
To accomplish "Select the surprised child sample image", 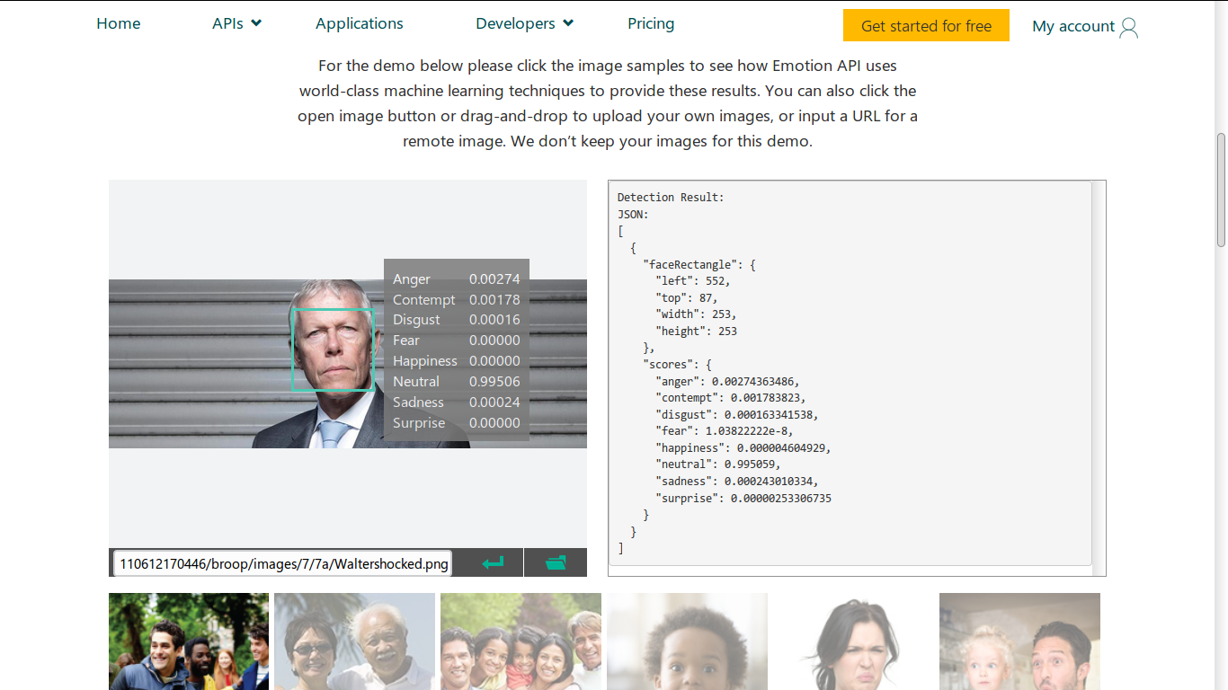I will (687, 641).
